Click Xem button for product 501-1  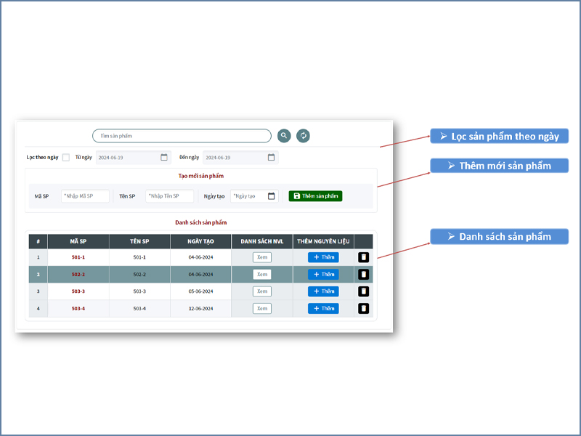(262, 257)
